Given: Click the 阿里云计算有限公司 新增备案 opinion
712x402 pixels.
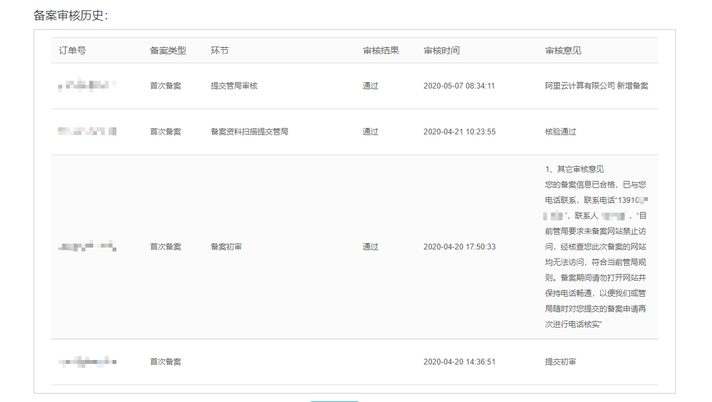Looking at the screenshot, I should click(x=596, y=85).
